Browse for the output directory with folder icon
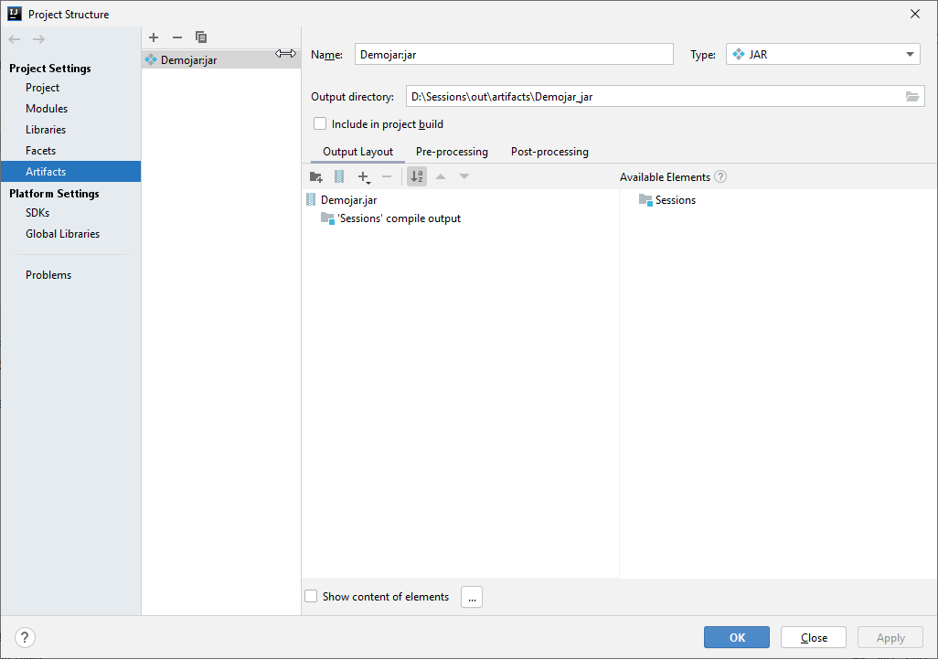The width and height of the screenshot is (938, 659). tap(913, 96)
